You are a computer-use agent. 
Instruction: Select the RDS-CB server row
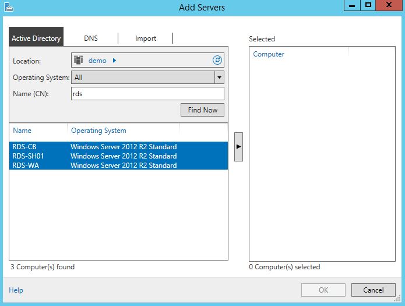pyautogui.click(x=118, y=147)
